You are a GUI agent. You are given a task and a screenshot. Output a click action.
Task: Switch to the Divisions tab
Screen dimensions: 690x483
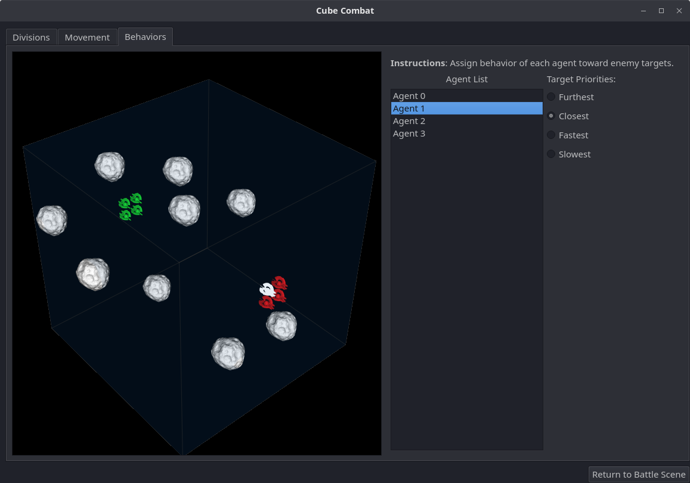[x=31, y=37]
